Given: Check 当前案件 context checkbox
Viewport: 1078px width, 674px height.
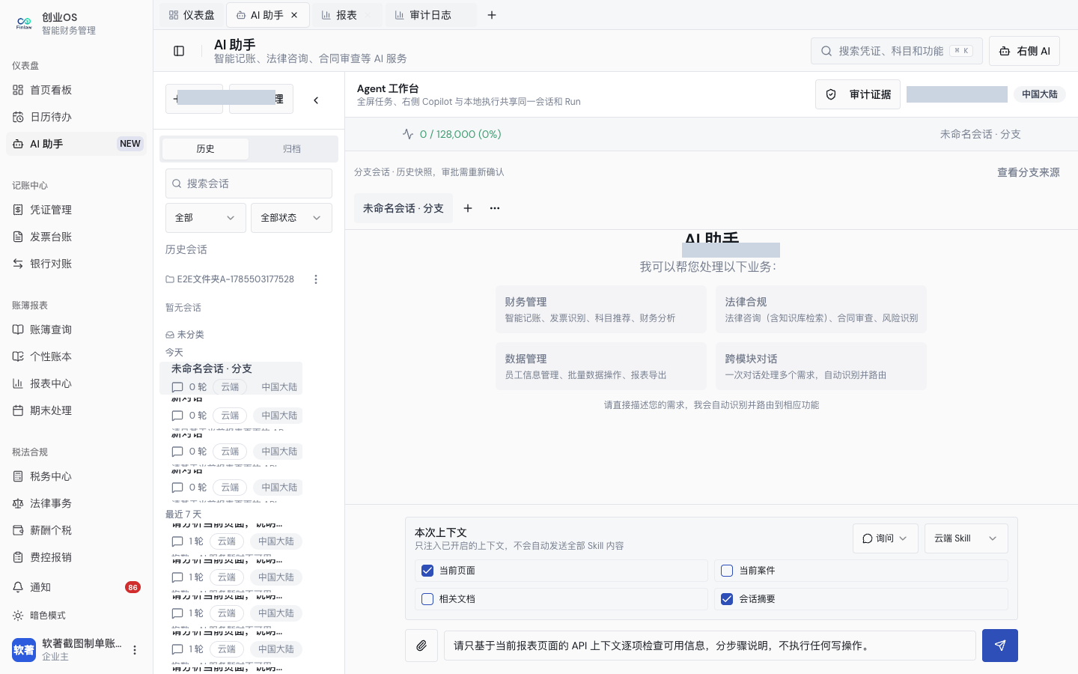Looking at the screenshot, I should (x=727, y=571).
